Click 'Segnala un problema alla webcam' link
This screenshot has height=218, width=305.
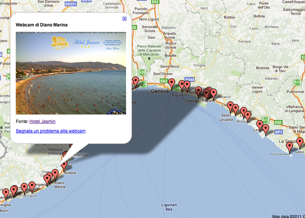coord(51,131)
